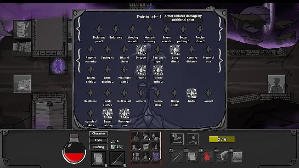
Task: Click the left brace of the top perk row
Action: [x=79, y=29]
